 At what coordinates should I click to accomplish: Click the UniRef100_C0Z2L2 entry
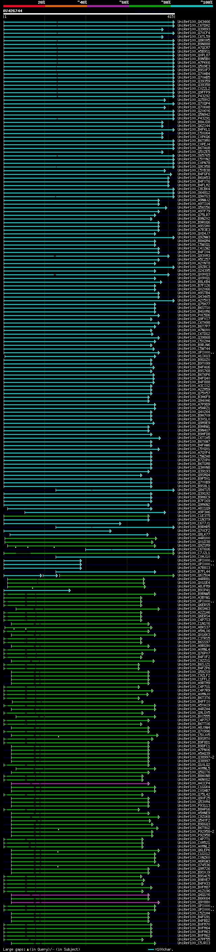pos(194,89)
